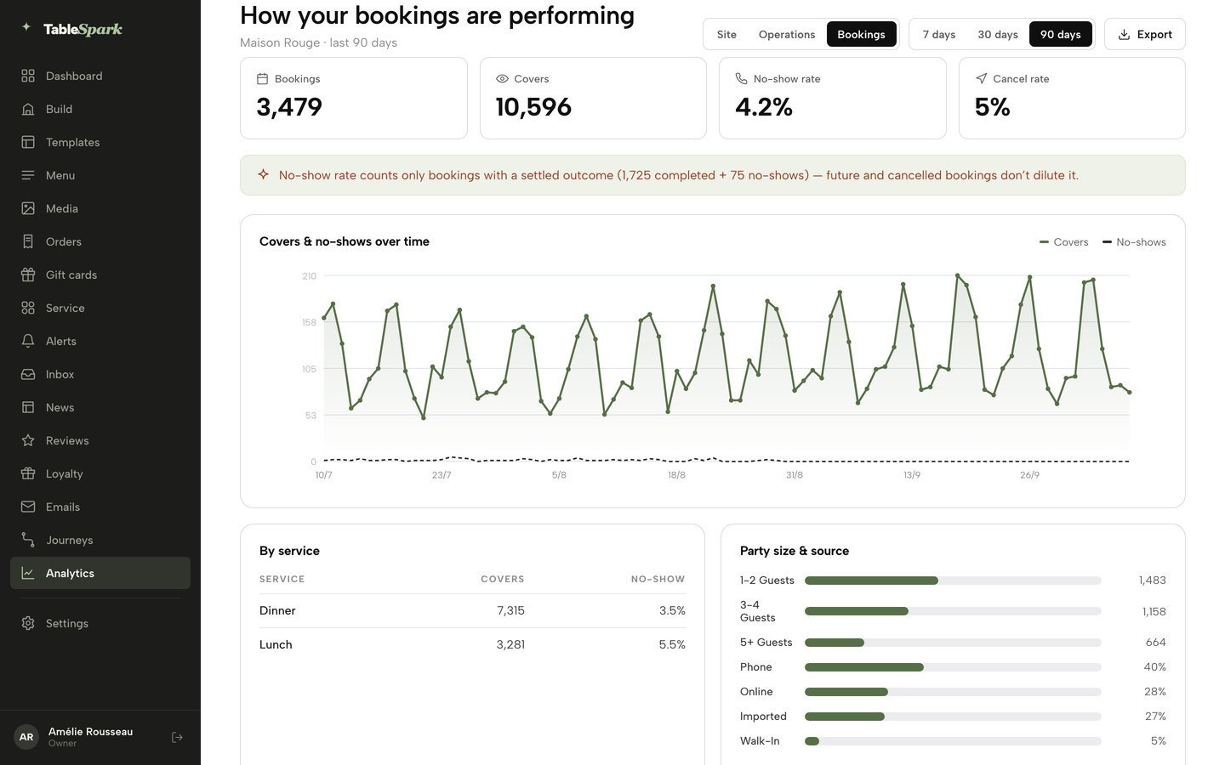Image resolution: width=1225 pixels, height=765 pixels.
Task: Click the Online source progress bar
Action: click(x=953, y=692)
